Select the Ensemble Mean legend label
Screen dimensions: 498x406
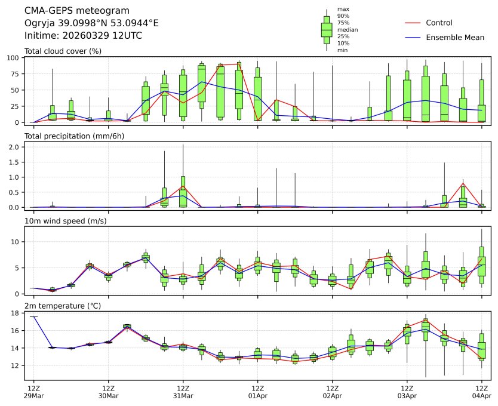(x=455, y=37)
